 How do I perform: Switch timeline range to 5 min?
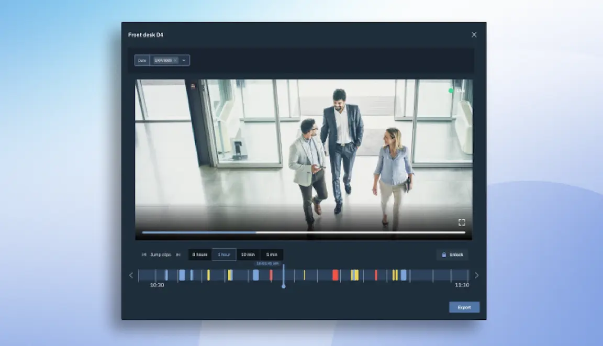(x=272, y=254)
